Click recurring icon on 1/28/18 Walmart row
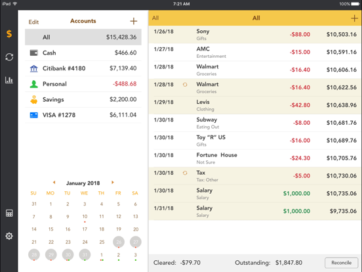 [185, 85]
